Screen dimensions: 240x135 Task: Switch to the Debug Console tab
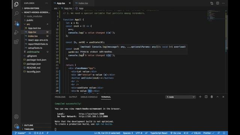click(x=89, y=97)
